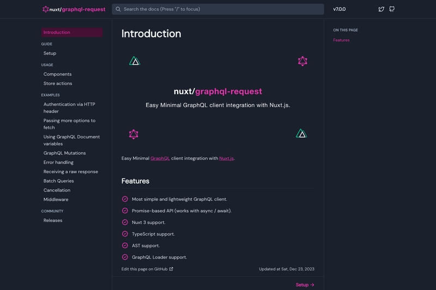Open the nuxt/graphql-request home logo link
The height and width of the screenshot is (290, 436).
[x=74, y=9]
